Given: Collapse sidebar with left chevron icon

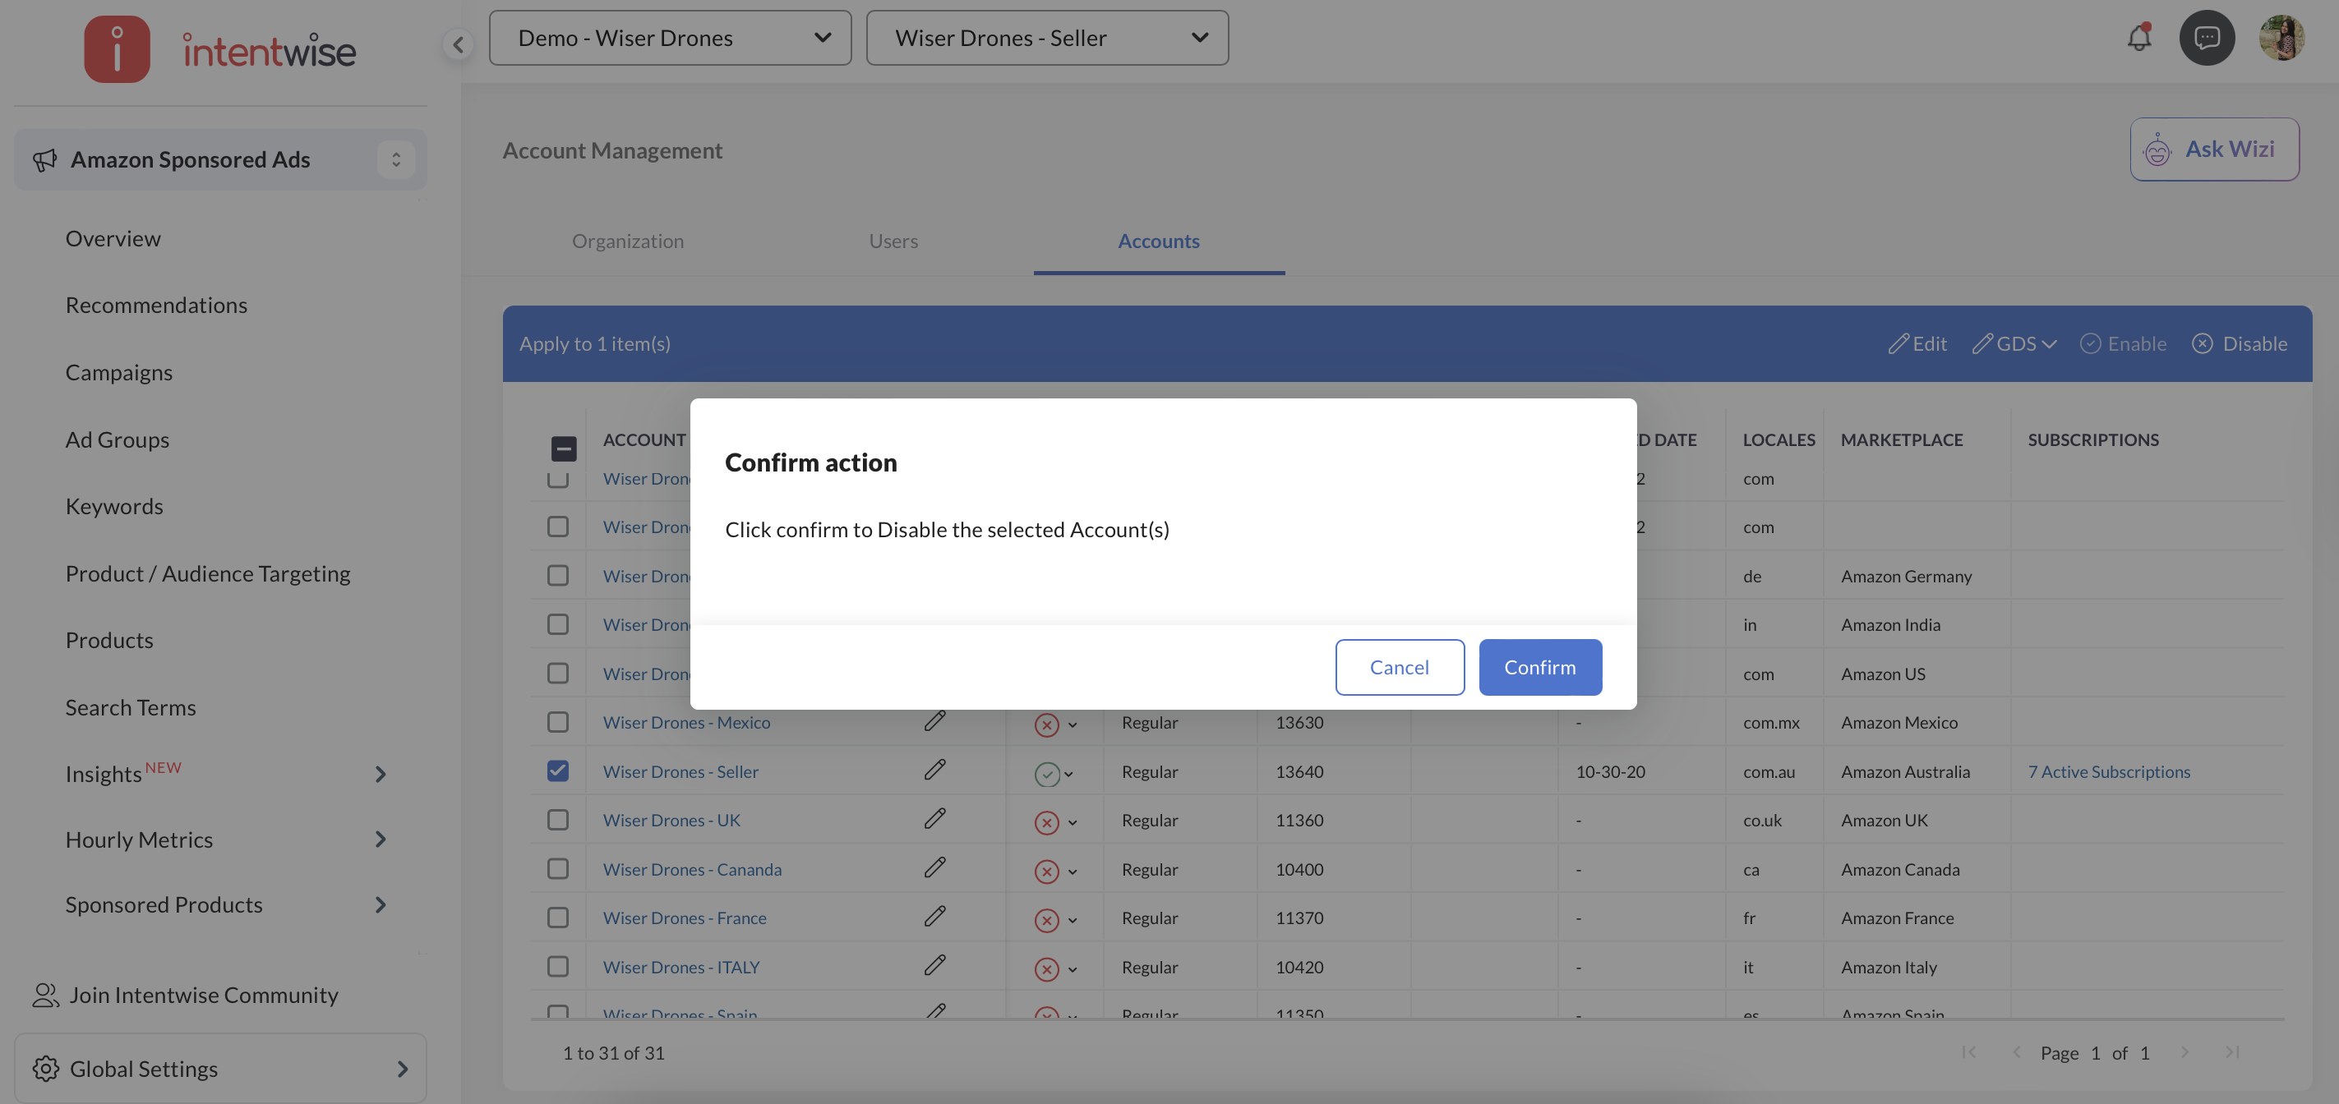Looking at the screenshot, I should (x=459, y=44).
